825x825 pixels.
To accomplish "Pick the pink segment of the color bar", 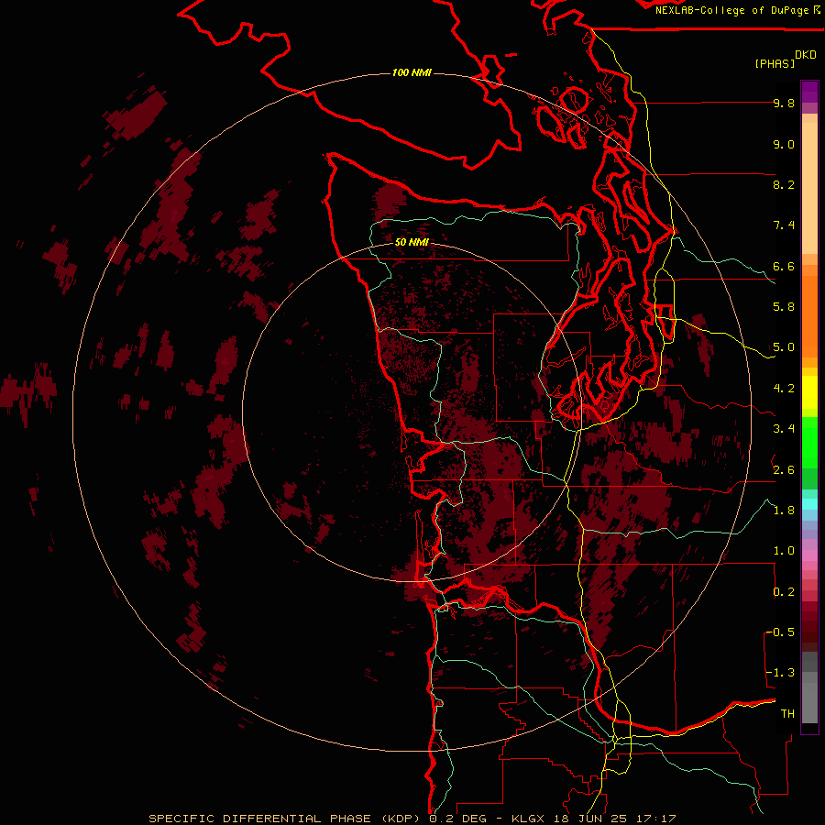I will coord(809,555).
